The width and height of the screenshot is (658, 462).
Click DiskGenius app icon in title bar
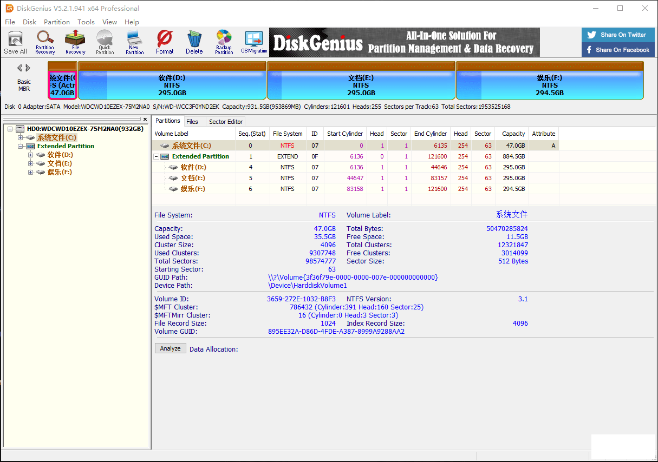click(9, 8)
